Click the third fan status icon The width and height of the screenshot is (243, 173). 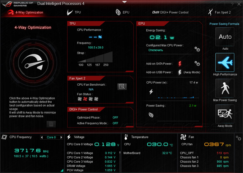91,99
